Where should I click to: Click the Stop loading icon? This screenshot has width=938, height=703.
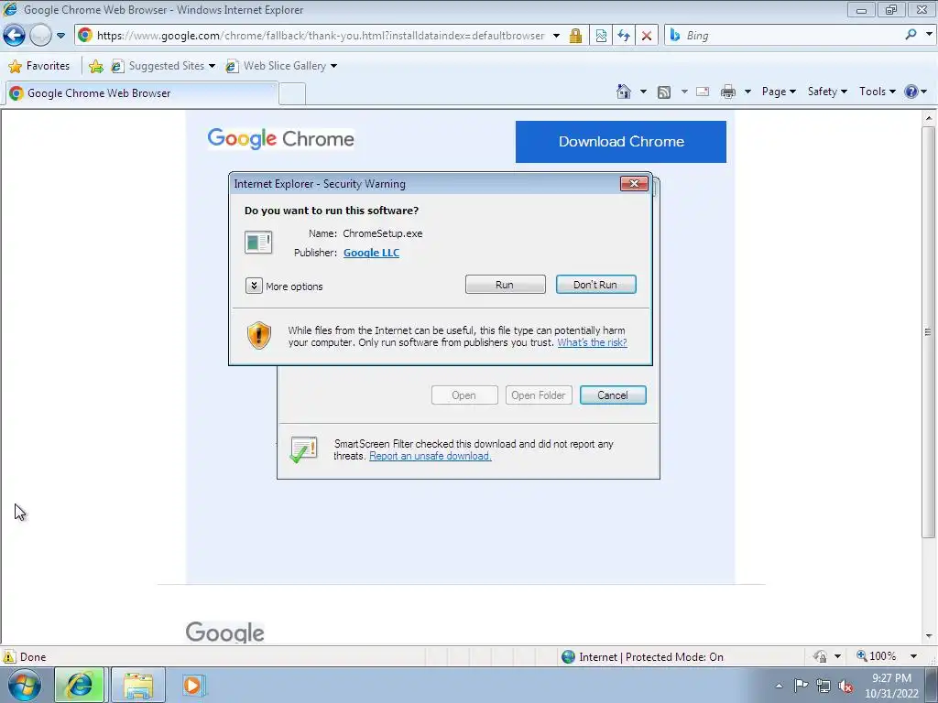point(647,36)
